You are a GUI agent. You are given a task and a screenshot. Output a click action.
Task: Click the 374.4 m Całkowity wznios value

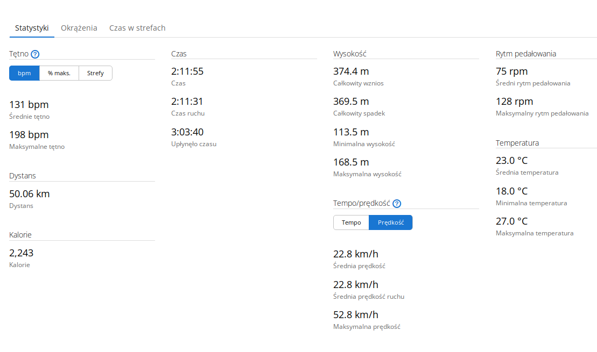tap(351, 71)
